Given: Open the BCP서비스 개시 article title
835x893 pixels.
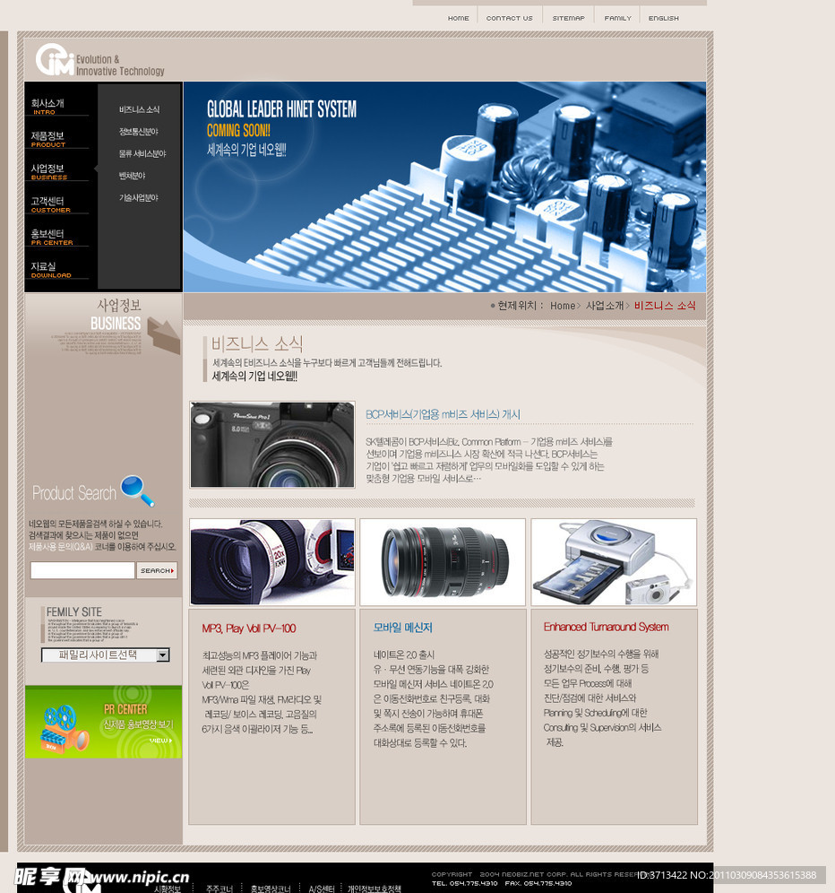Looking at the screenshot, I should click(443, 414).
